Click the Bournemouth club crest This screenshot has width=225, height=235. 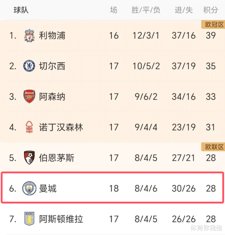[29, 158]
